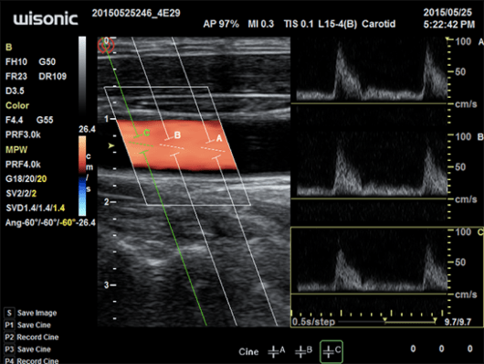This screenshot has width=484, height=364.
Task: Click the P1 Save Cine shortcut
Action: (27, 325)
